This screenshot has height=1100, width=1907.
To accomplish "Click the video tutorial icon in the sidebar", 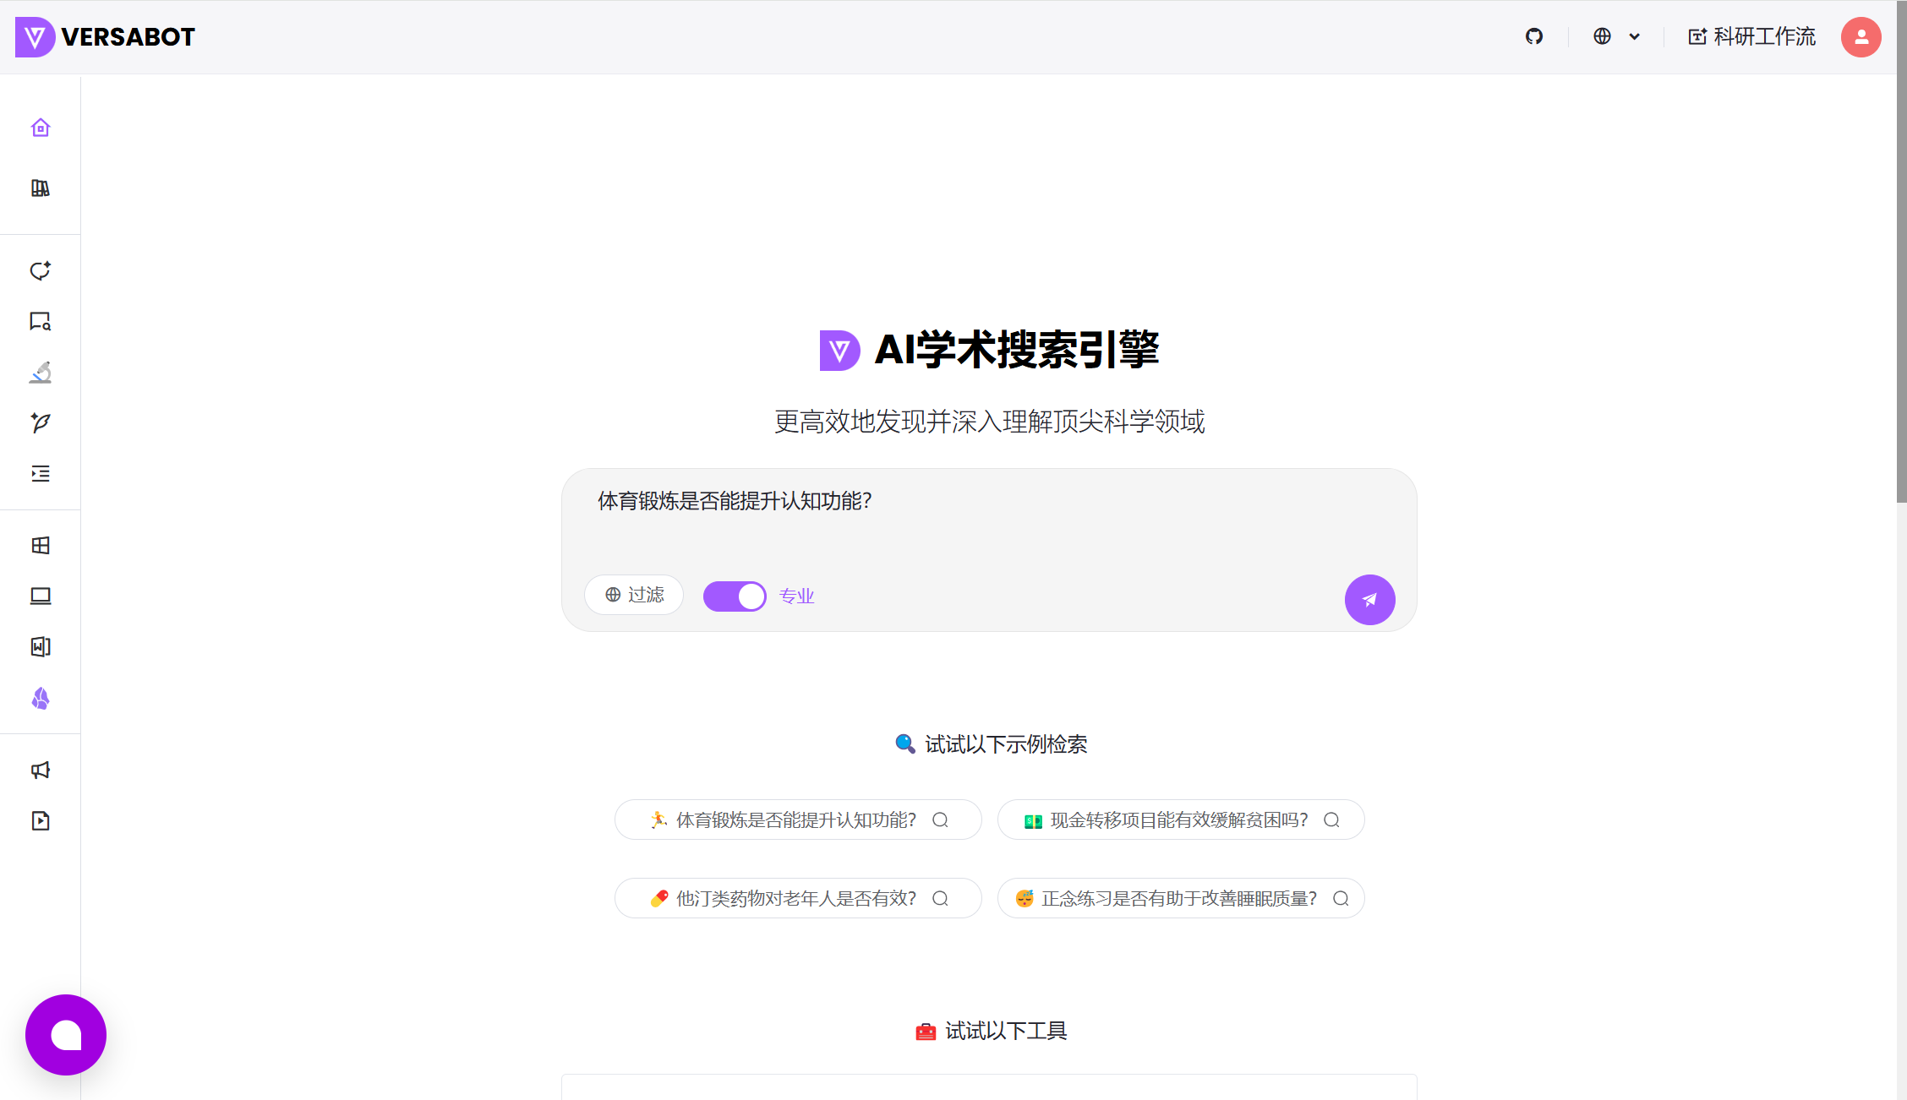I will tap(40, 820).
